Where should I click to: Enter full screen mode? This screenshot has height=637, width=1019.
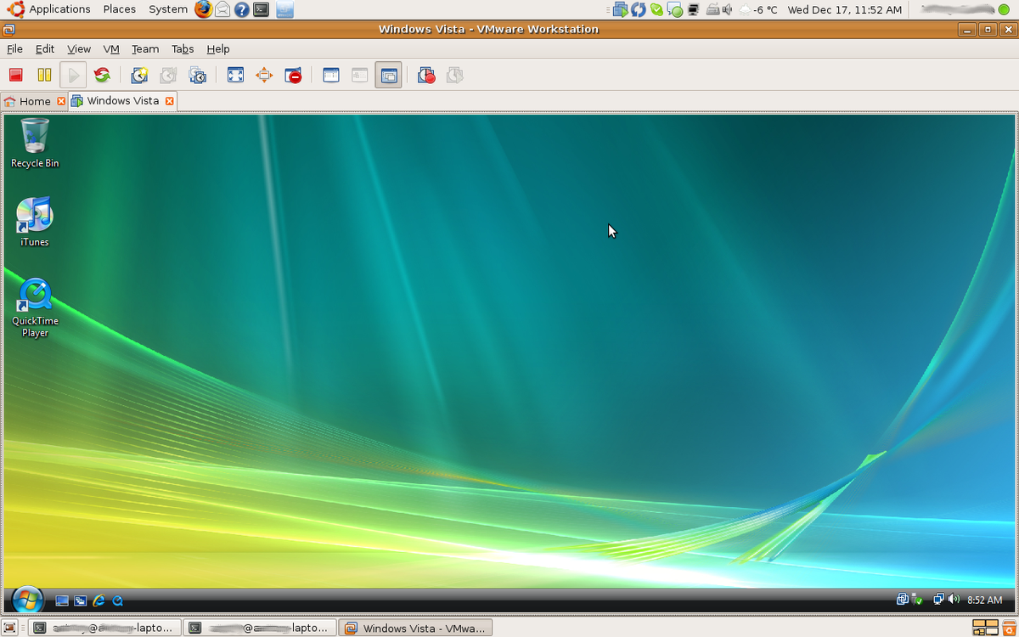coord(235,75)
